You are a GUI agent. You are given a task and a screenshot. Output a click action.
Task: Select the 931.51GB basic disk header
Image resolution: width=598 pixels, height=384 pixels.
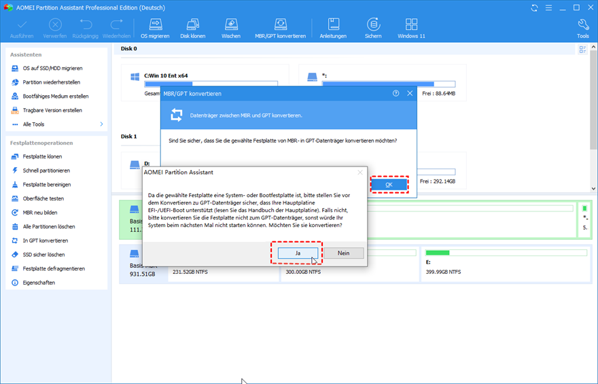click(143, 264)
